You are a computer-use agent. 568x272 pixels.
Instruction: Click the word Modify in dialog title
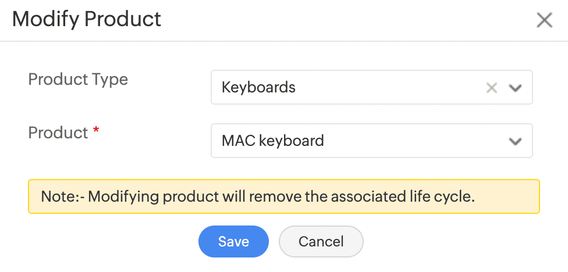pyautogui.click(x=45, y=19)
